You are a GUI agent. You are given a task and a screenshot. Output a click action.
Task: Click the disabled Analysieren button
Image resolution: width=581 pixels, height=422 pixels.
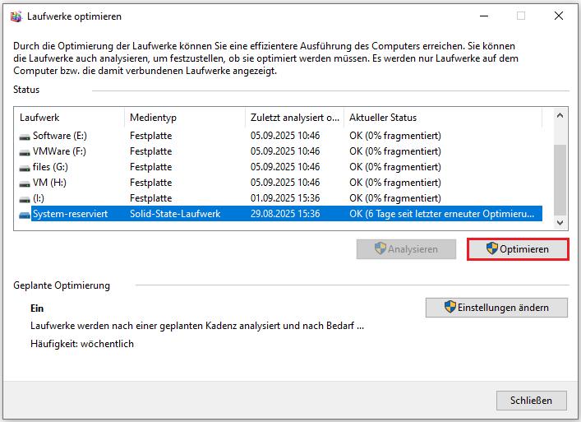(406, 249)
